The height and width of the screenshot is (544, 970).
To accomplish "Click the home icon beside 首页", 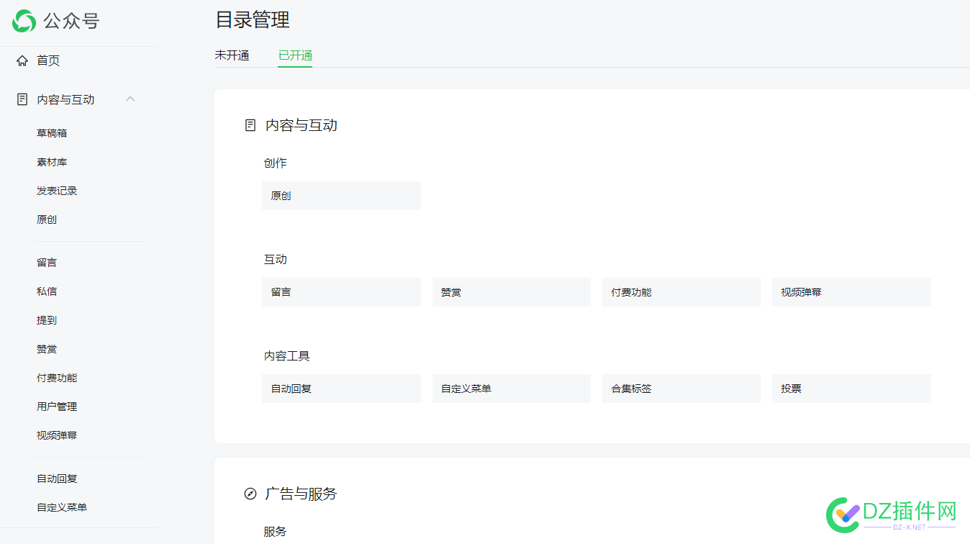I will click(22, 60).
